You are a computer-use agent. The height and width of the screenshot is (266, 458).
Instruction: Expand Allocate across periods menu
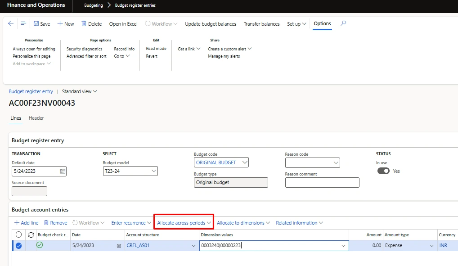[184, 223]
